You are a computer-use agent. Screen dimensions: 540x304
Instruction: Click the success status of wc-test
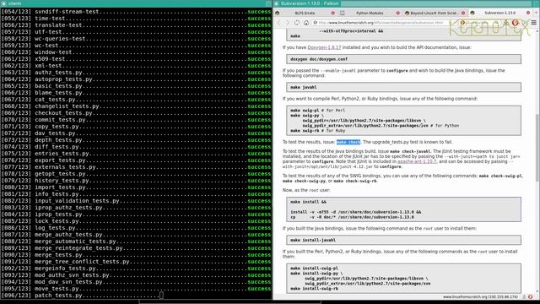pyautogui.click(x=259, y=46)
